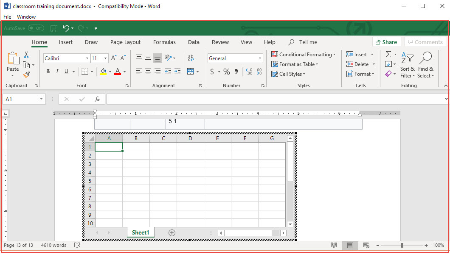Click the Share button
Viewport: 450px width, 254px height.
pos(386,42)
